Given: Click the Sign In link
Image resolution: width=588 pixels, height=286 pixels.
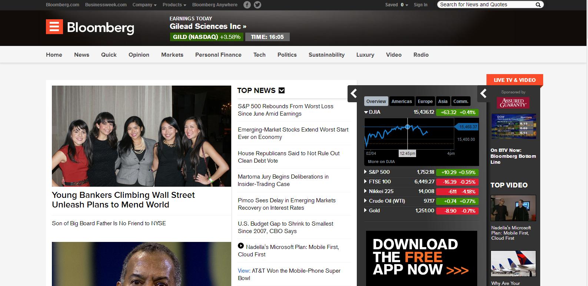Looking at the screenshot, I should [x=421, y=5].
